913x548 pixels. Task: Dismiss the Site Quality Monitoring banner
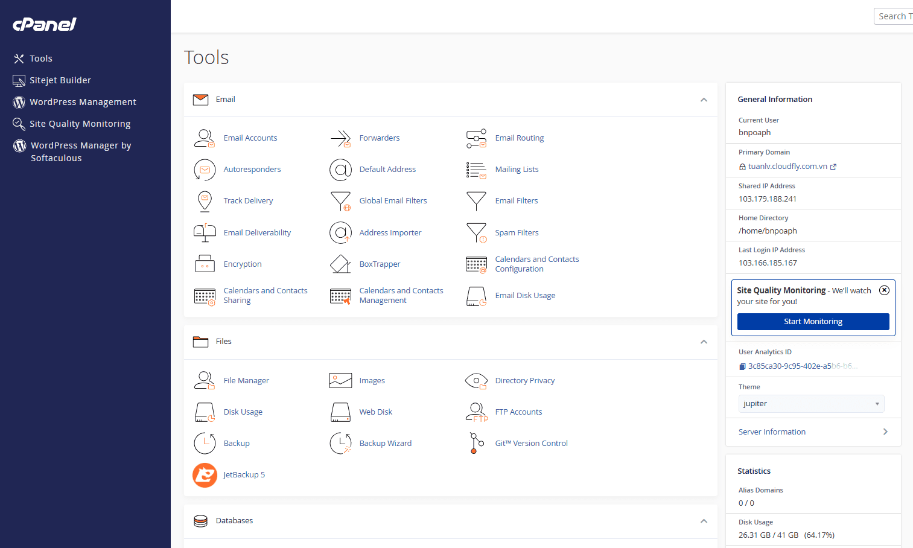coord(884,290)
